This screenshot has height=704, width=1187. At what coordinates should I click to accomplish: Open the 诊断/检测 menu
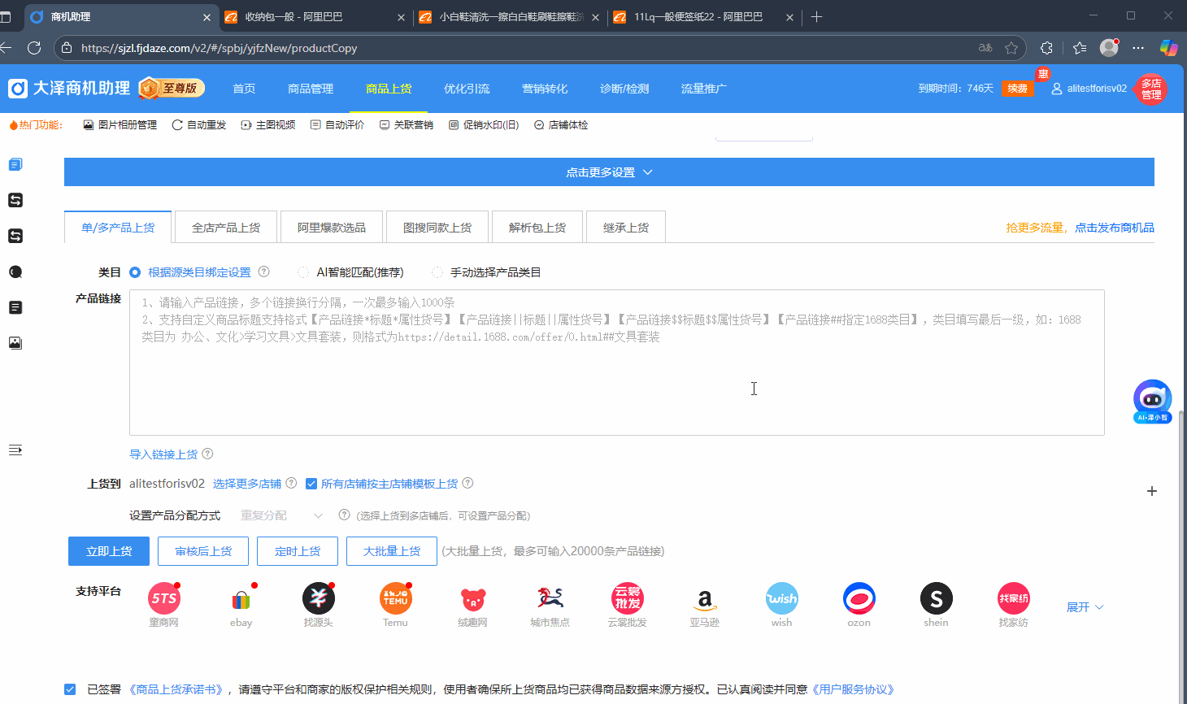click(x=624, y=89)
